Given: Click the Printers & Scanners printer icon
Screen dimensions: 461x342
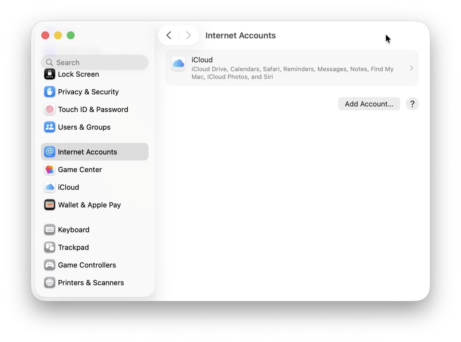Looking at the screenshot, I should [50, 283].
